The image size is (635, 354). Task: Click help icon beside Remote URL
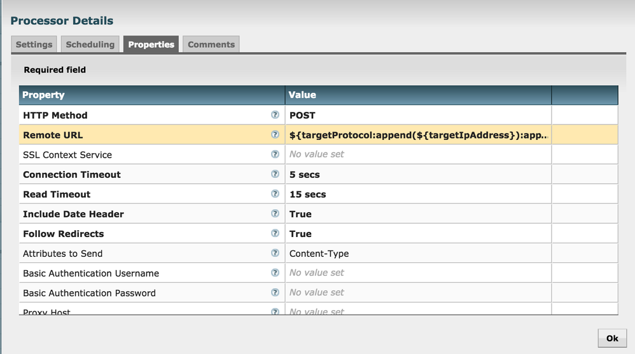coord(275,135)
